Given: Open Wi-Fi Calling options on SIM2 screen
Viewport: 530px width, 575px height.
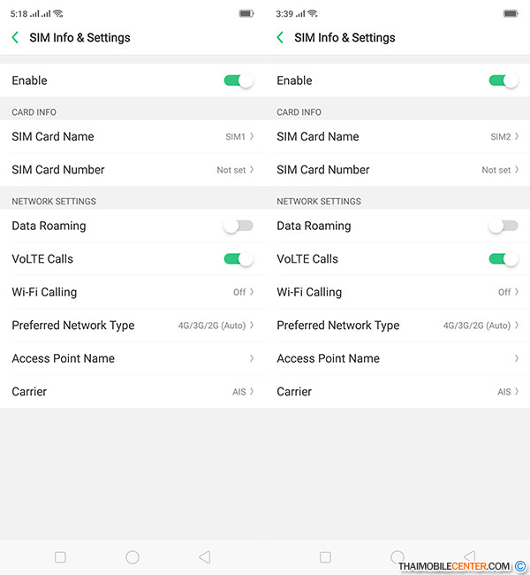Looking at the screenshot, I should pos(397,292).
